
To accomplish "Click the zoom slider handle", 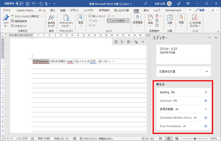I will coord(195,139).
